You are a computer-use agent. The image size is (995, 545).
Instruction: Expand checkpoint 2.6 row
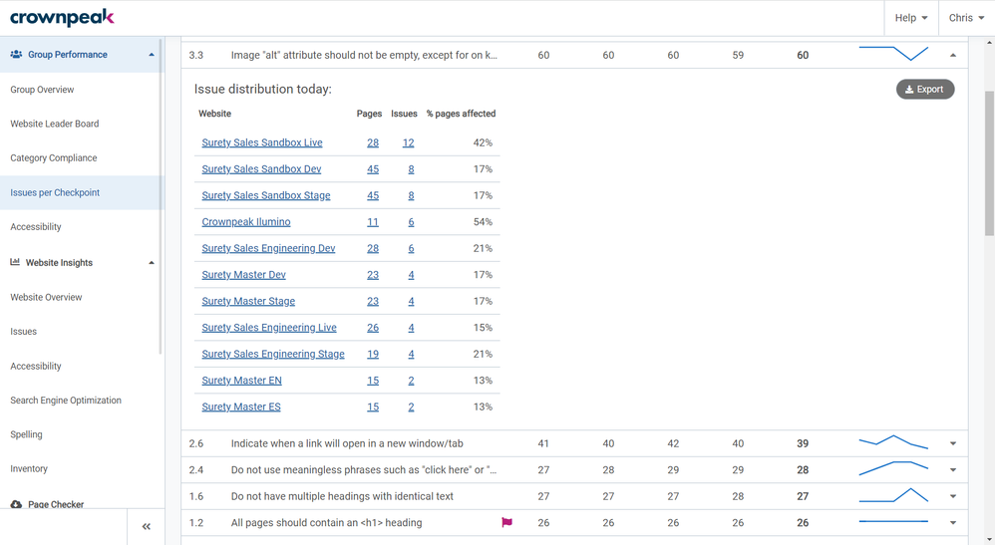953,443
